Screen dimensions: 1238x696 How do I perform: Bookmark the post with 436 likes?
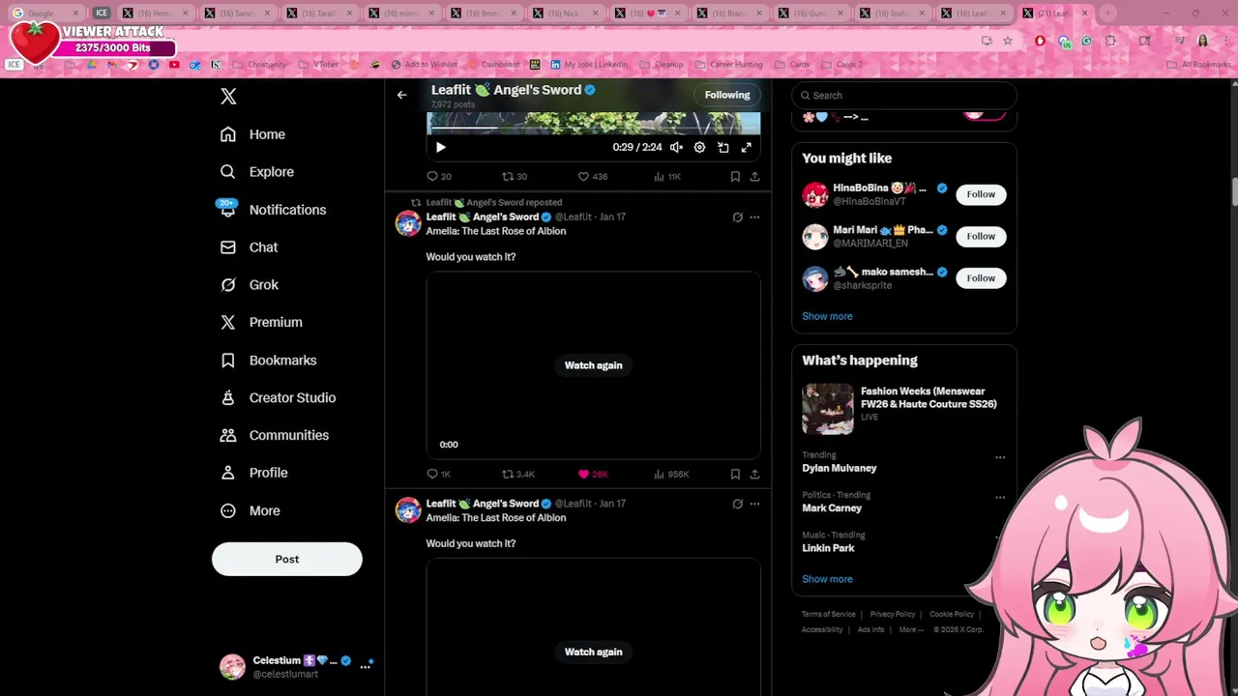click(x=735, y=177)
